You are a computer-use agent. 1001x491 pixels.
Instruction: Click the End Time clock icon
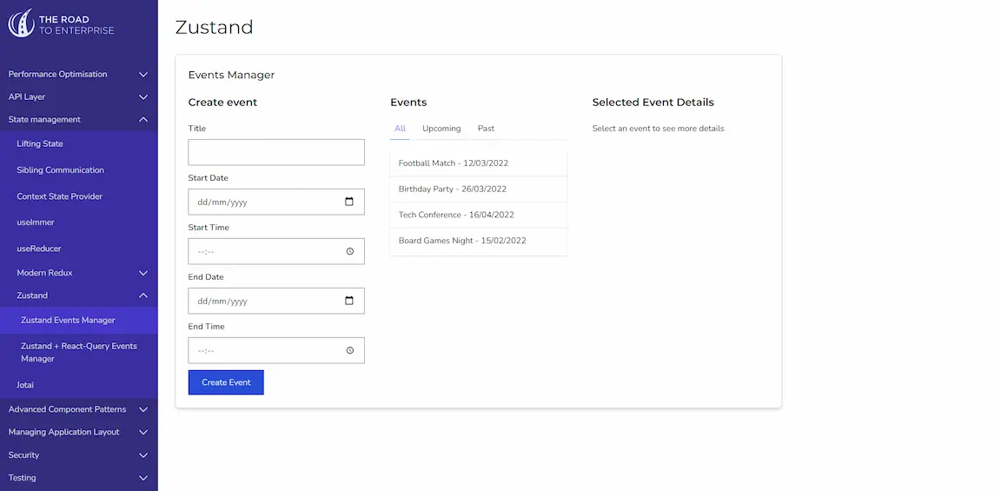coord(349,350)
